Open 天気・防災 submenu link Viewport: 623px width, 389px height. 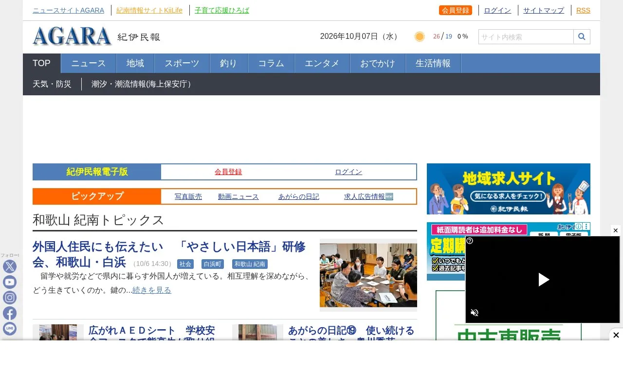tap(52, 84)
